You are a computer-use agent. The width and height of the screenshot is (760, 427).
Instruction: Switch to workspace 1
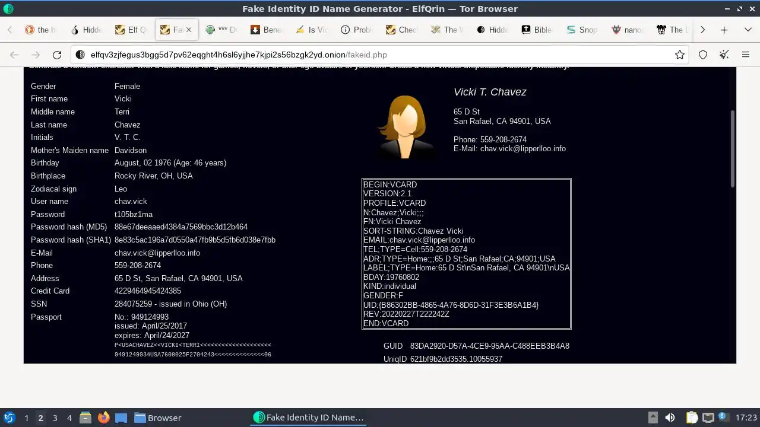(x=26, y=418)
